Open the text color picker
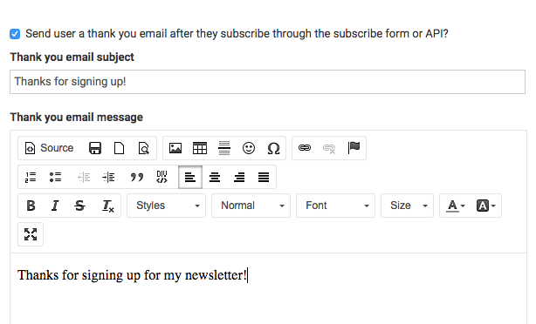 [456, 206]
